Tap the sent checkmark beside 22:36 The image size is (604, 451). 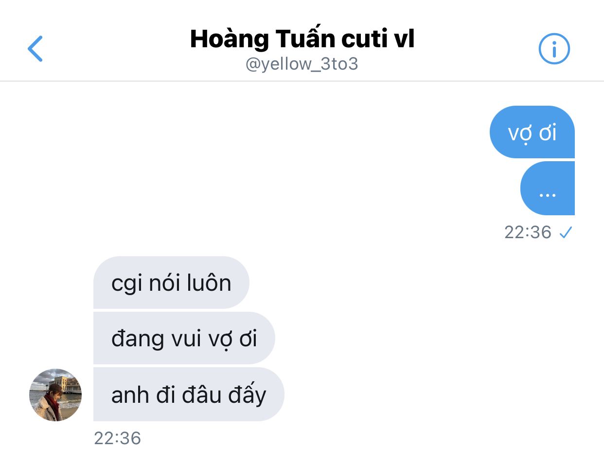coord(566,233)
